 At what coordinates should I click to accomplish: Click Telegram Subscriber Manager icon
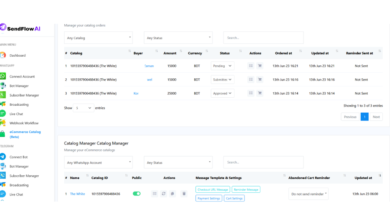coord(3,176)
